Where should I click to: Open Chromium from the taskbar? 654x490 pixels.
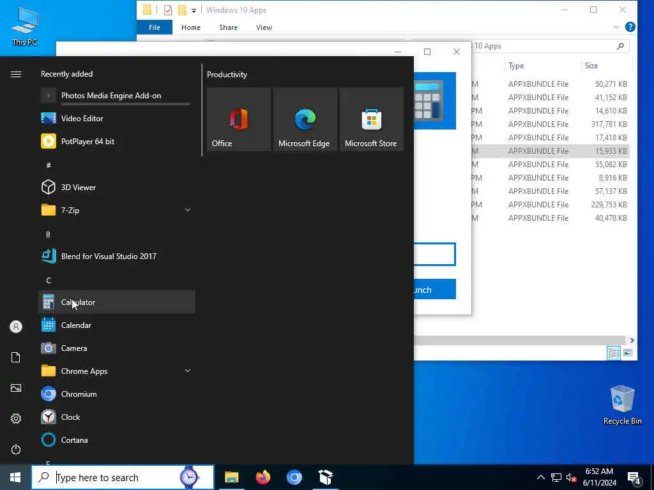tap(294, 477)
